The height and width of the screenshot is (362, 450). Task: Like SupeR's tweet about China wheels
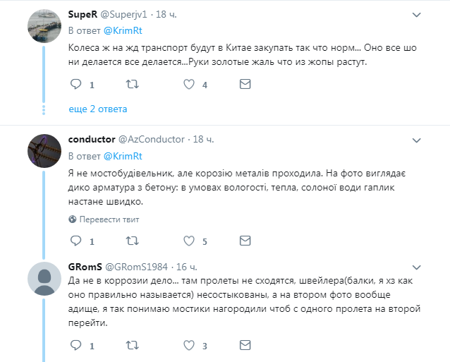click(x=188, y=85)
